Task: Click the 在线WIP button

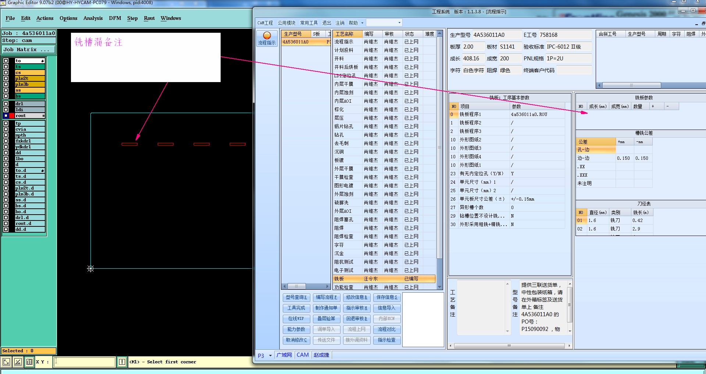Action: [296, 319]
